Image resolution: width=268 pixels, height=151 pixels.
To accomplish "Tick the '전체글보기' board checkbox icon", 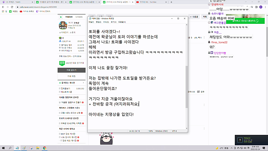I will [x=60, y=89].
